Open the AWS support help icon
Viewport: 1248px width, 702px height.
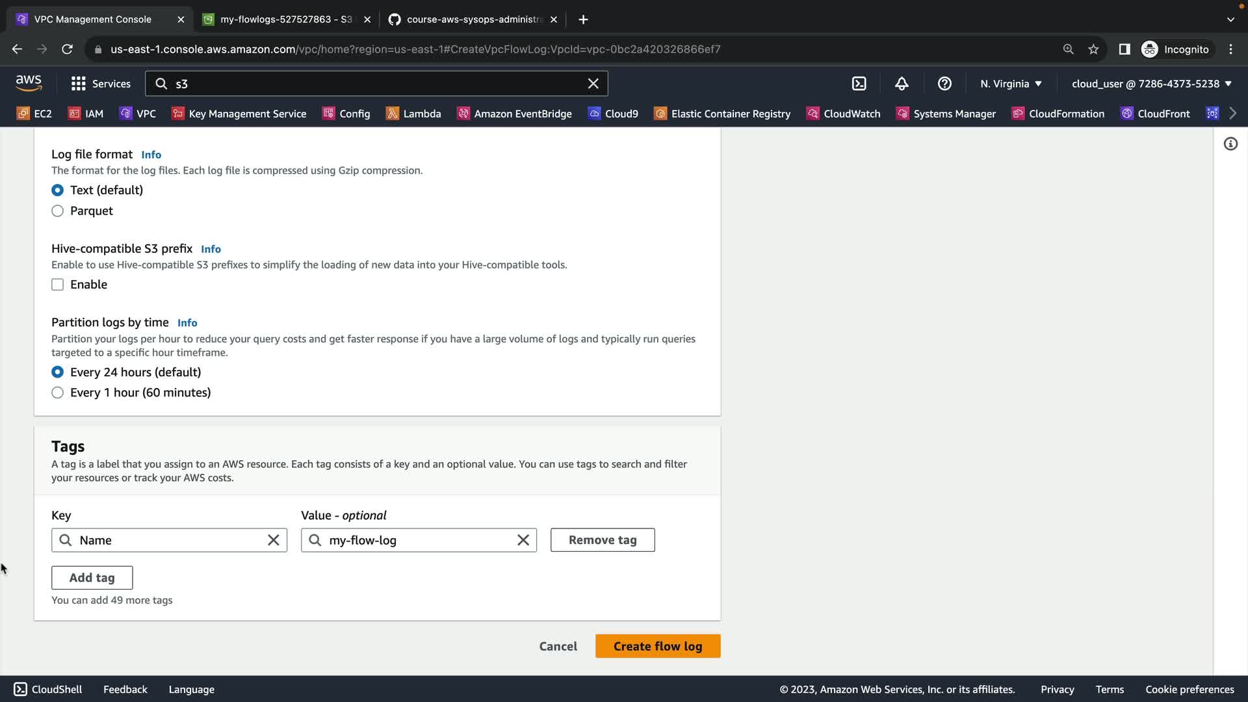coord(944,84)
